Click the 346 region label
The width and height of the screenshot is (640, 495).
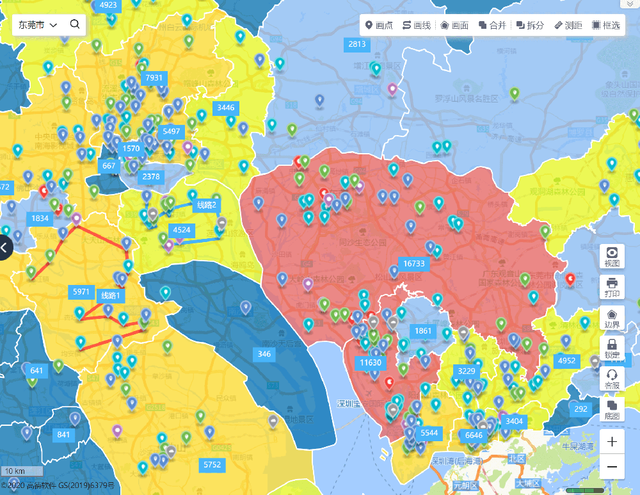coord(264,354)
